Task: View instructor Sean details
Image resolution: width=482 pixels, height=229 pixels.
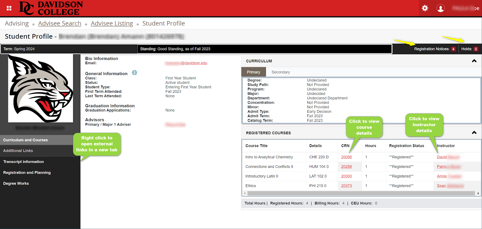Action: (450, 186)
